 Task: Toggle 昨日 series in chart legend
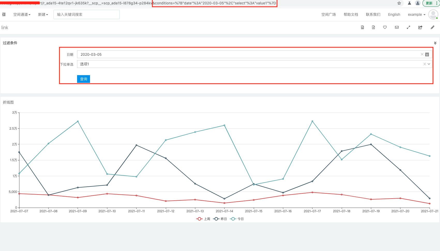pos(220,219)
